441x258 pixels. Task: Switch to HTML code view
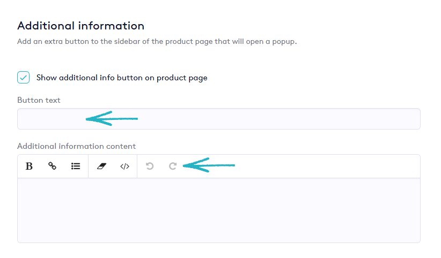(124, 166)
